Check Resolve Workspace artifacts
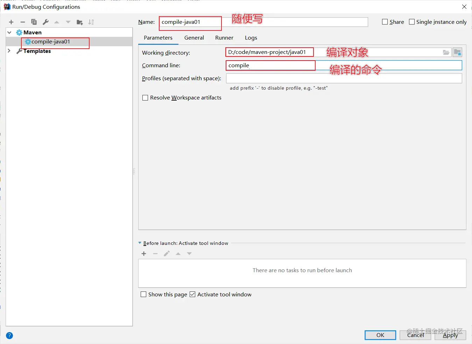Viewport: 472px width, 344px height. tap(145, 98)
